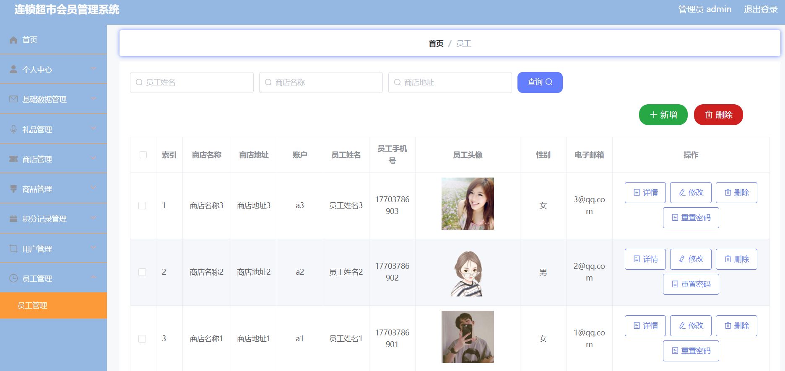Click the document icon of 详情 for 员工姓名2
Viewport: 785px width, 371px height.
[637, 259]
